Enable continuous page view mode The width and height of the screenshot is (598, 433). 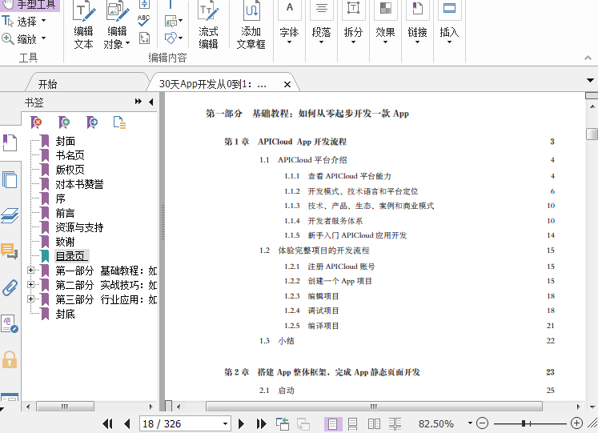[x=353, y=424]
